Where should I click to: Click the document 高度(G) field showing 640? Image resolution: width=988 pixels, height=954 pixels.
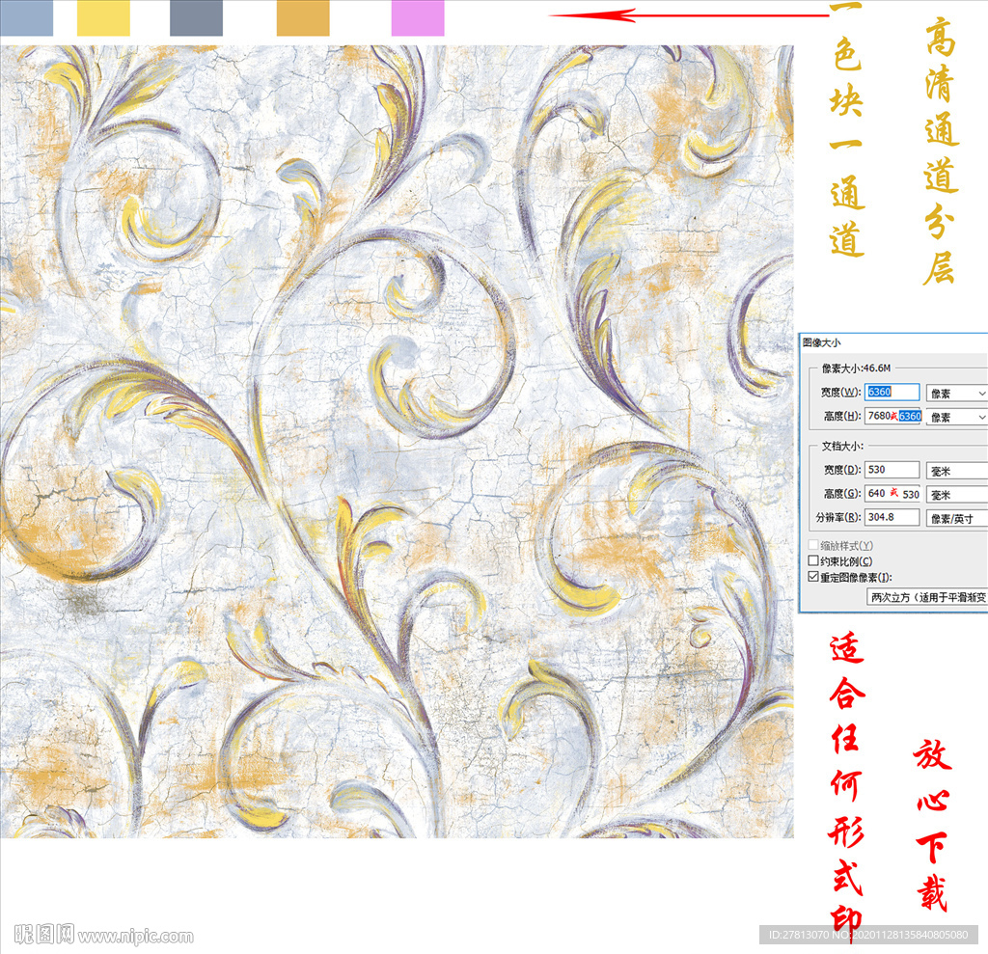point(892,493)
